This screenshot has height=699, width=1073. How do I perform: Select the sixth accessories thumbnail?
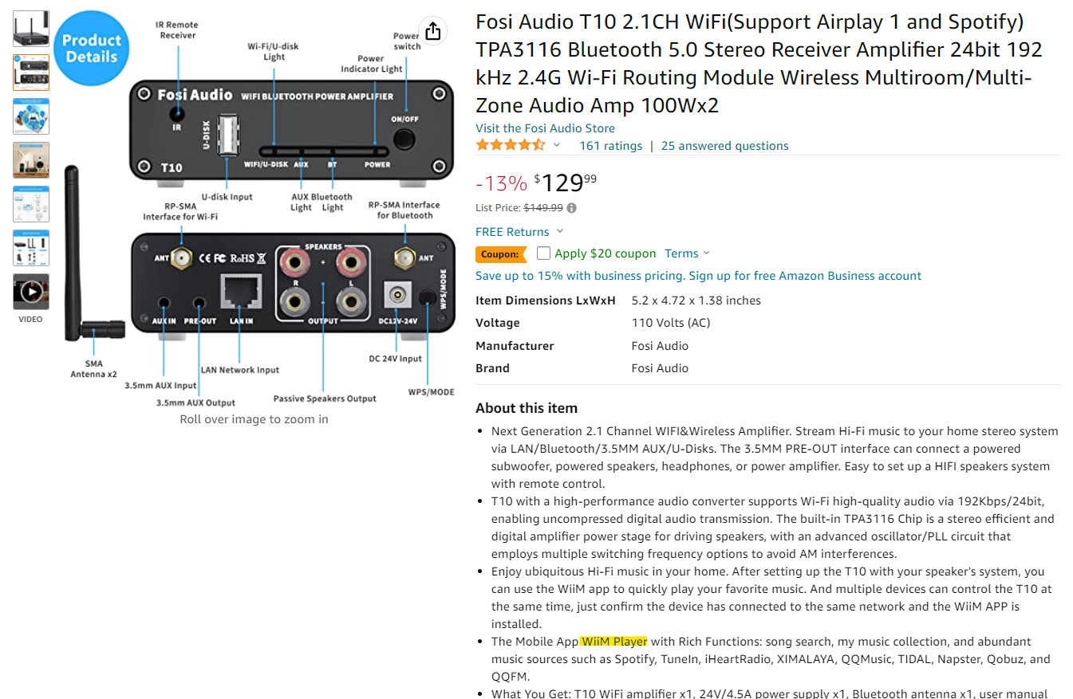pos(31,248)
